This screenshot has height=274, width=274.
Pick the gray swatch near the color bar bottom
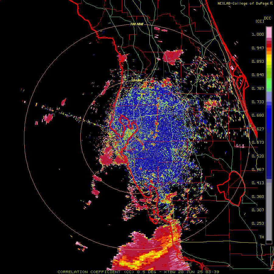pos(269,212)
